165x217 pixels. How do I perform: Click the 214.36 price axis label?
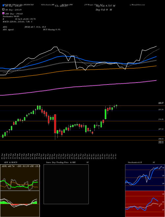pyautogui.click(x=161, y=119)
